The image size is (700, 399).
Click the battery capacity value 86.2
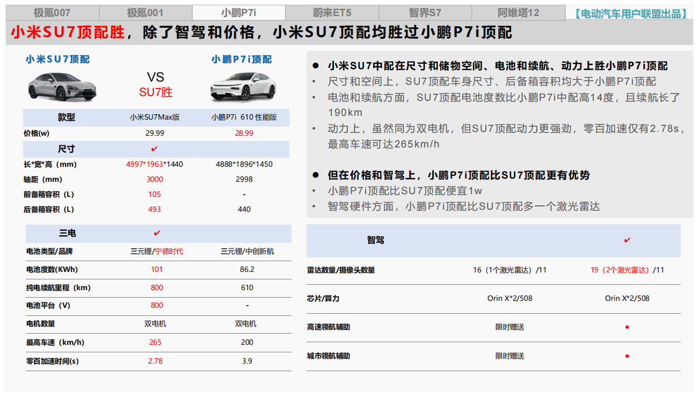click(247, 269)
